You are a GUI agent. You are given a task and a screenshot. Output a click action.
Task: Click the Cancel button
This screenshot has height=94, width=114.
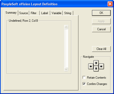point(101,29)
